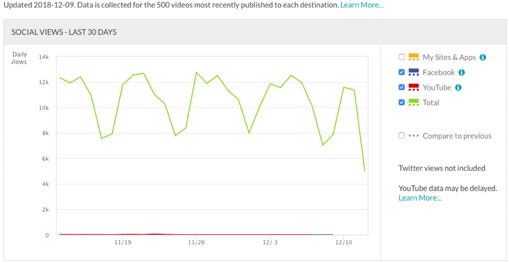Click the 11/19 date label on the x-axis
This screenshot has width=509, height=263.
[x=123, y=243]
